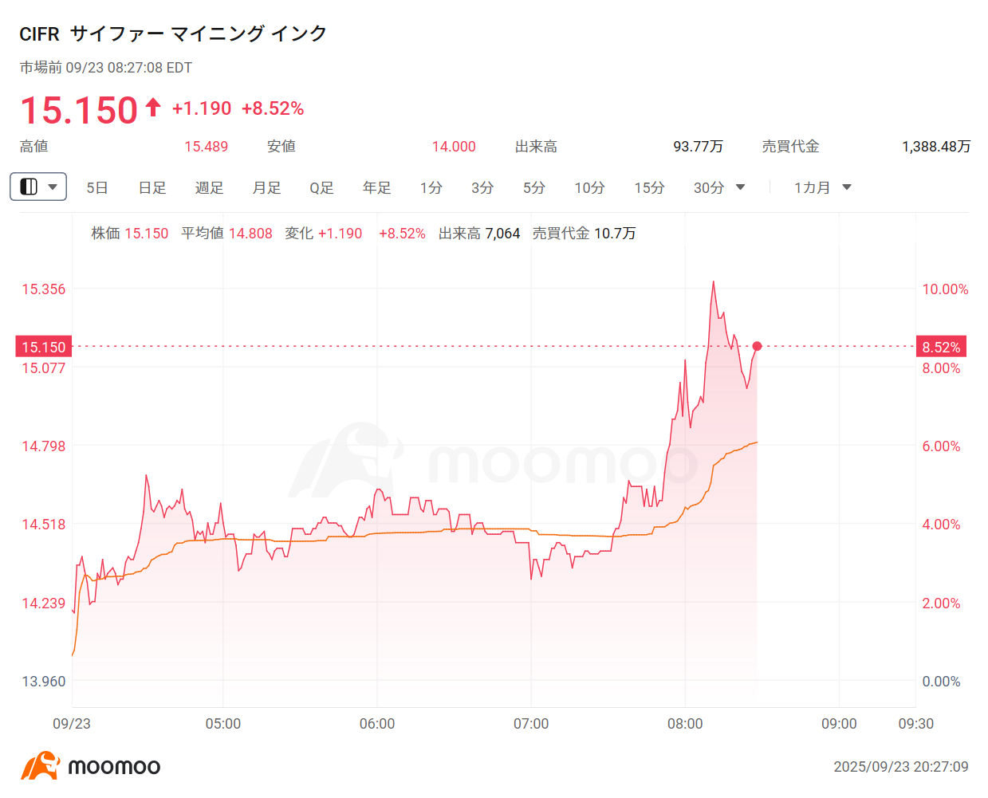Switch to the 年足 yearly view
The width and height of the screenshot is (988, 798).
pos(376,187)
